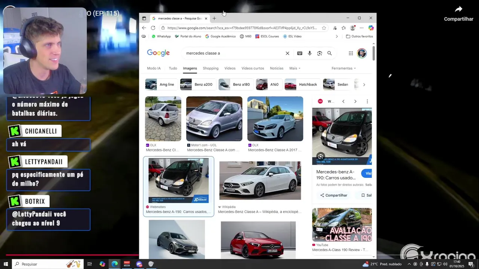Switch to Vídeos curtos tab
Screen dimensions: 479x269
pyautogui.click(x=253, y=68)
